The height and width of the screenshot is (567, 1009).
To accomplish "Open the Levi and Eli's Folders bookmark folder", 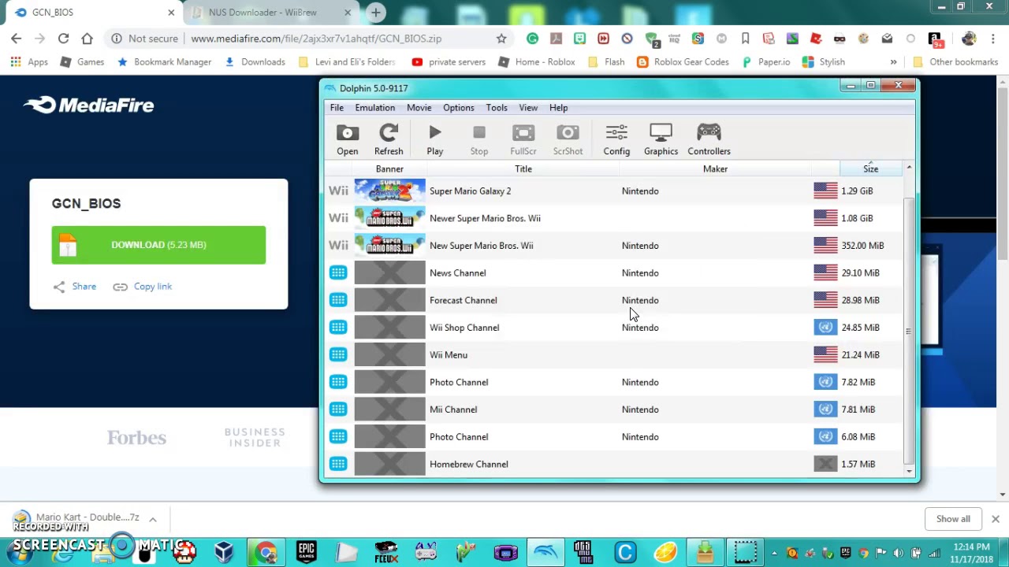I will [x=346, y=61].
